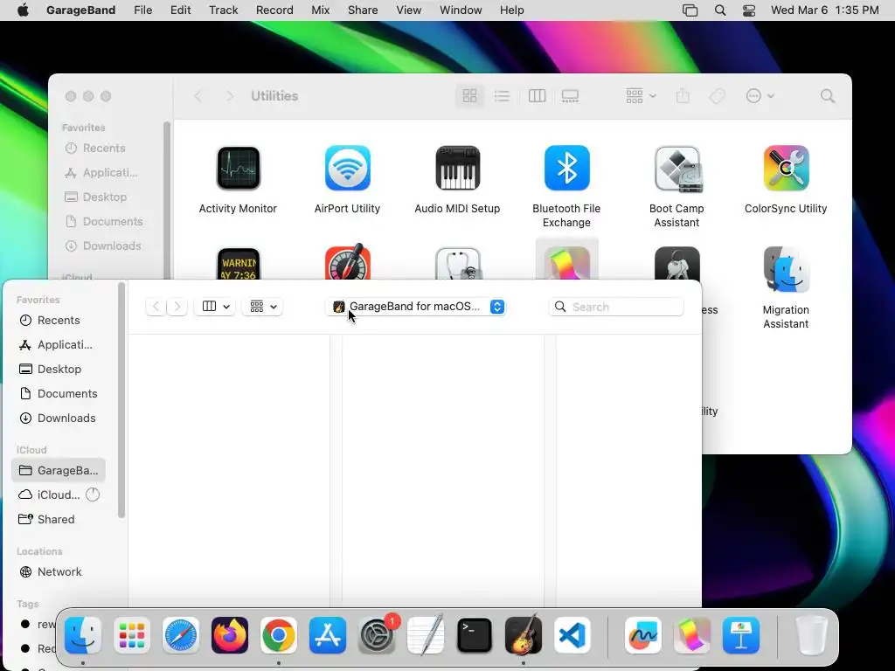Open Audio MIDI Setup app
Screen dimensions: 895x671
click(457, 169)
